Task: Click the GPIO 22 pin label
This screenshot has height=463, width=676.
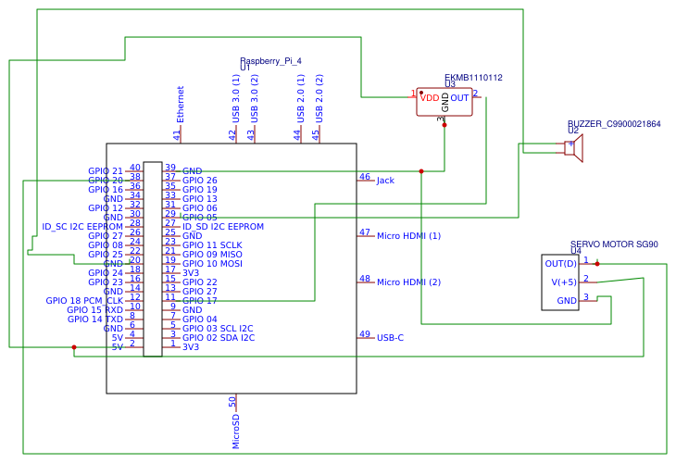Action: point(200,282)
